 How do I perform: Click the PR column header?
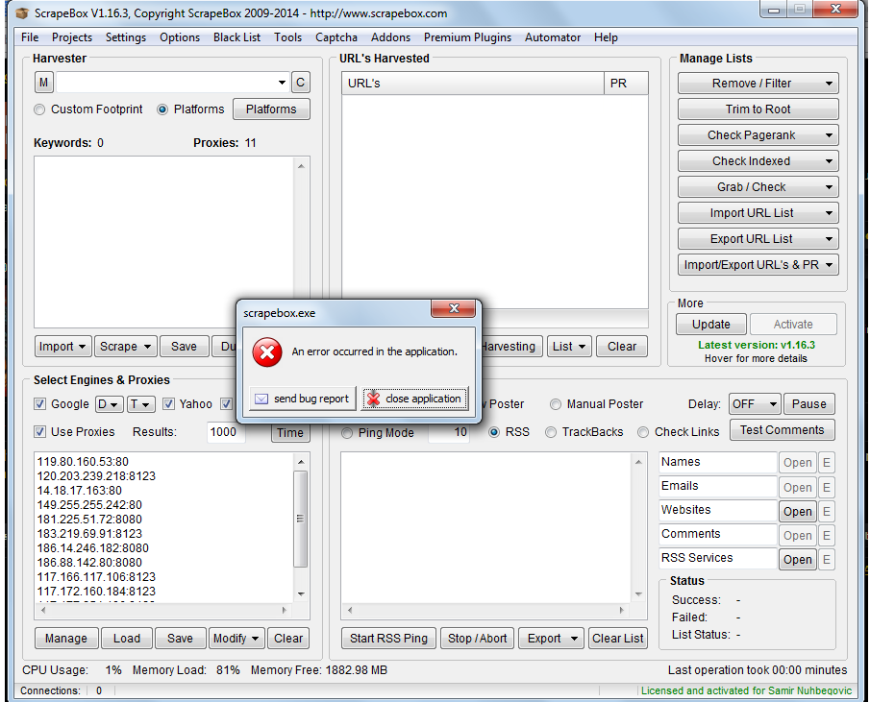pos(626,84)
